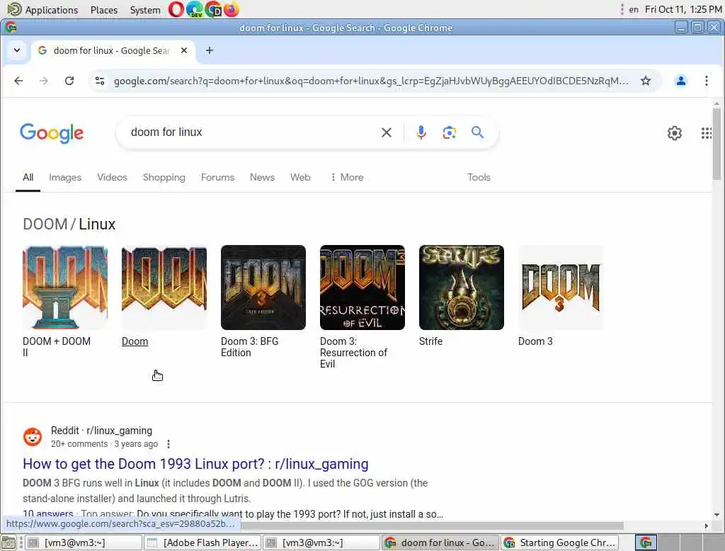This screenshot has width=725, height=551.
Task: Search by image with Google Lens
Action: 449,132
